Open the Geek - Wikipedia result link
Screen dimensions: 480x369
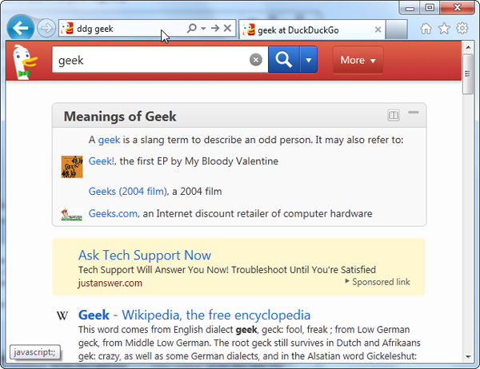(194, 315)
